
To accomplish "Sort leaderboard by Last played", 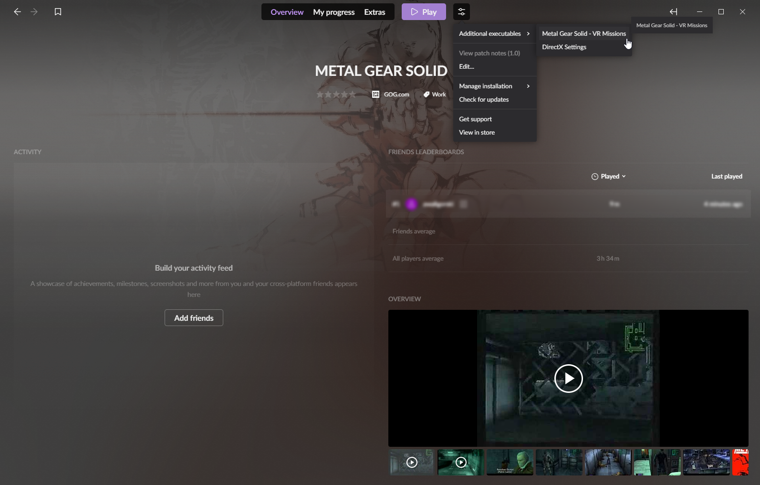I will coord(726,177).
